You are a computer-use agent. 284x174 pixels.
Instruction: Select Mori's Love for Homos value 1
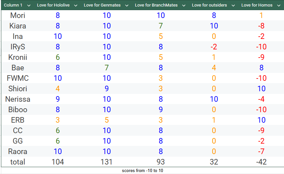[x=261, y=15]
